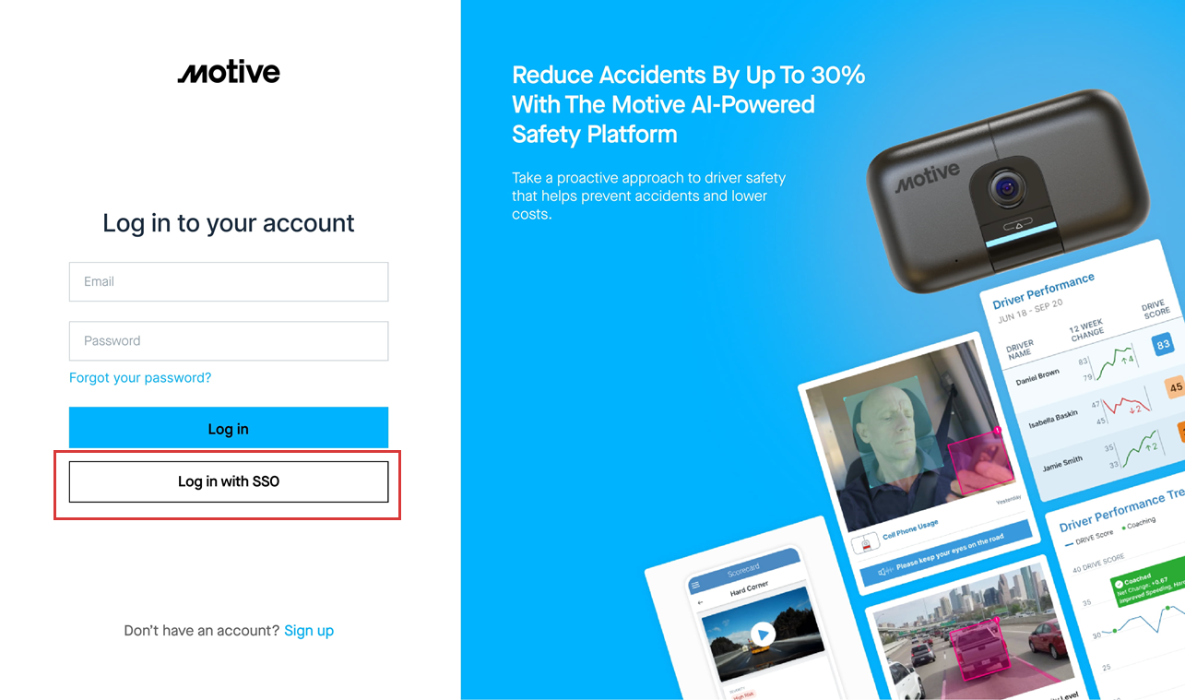Click the play icon on the dashcam video
Image resolution: width=1185 pixels, height=700 pixels.
click(x=762, y=635)
